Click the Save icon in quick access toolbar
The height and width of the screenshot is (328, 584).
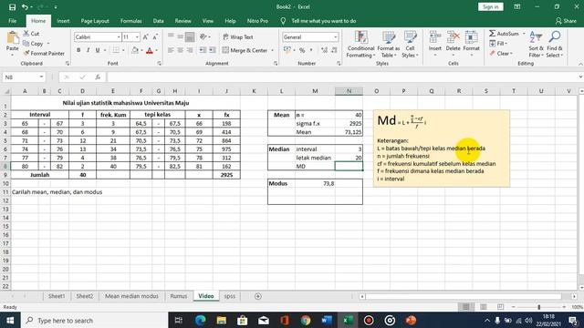coord(12,6)
